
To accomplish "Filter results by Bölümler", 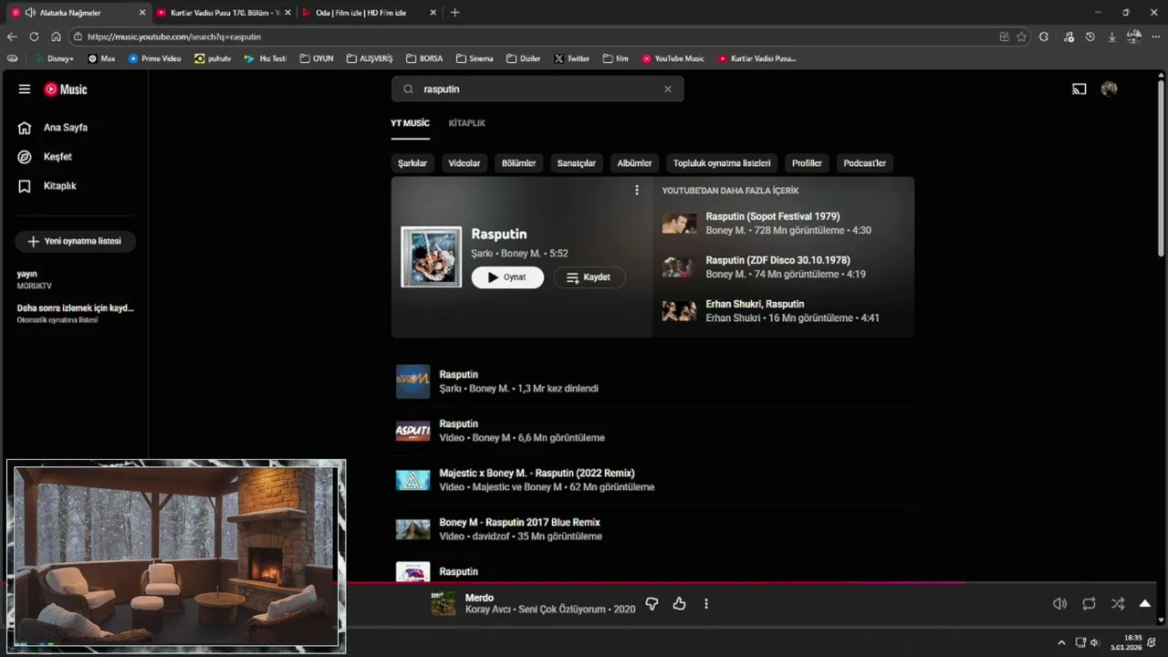I will (x=518, y=163).
